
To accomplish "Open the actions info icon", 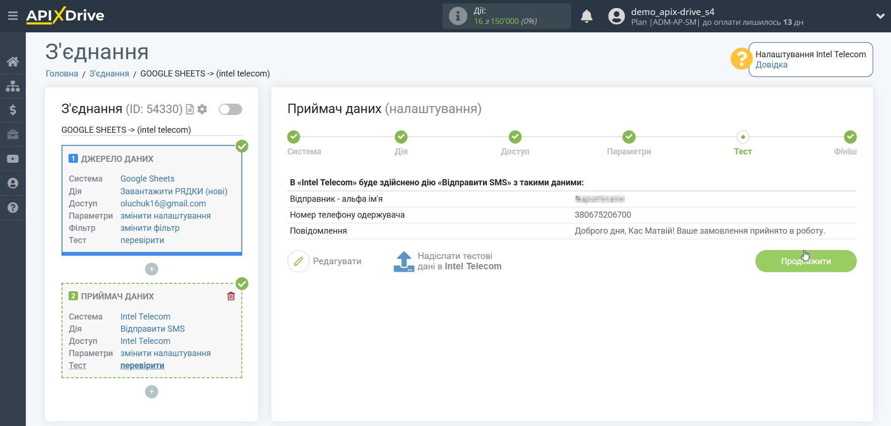I will coord(458,16).
